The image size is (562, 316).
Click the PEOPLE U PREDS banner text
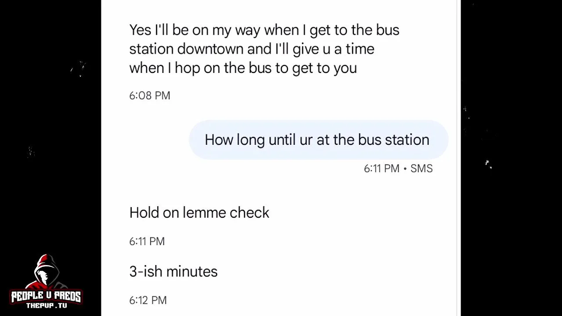coord(46,297)
